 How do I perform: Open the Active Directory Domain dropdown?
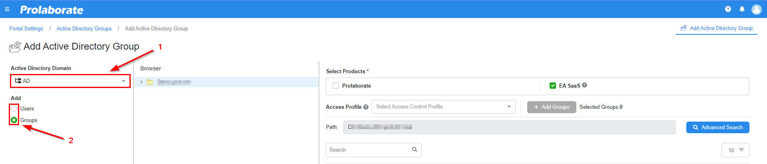[70, 81]
